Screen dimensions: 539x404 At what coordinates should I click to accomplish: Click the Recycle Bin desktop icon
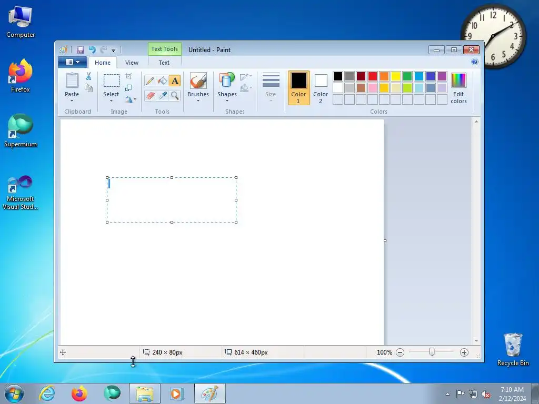513,349
